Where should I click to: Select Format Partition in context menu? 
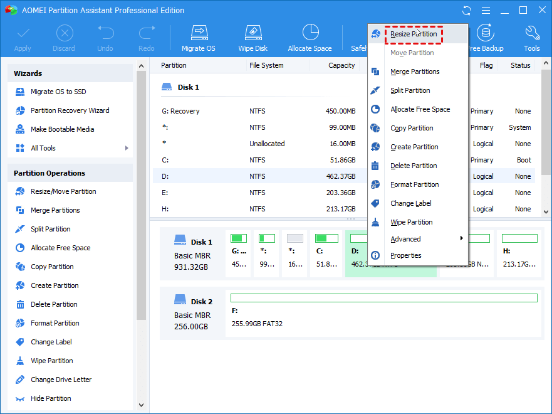point(417,184)
